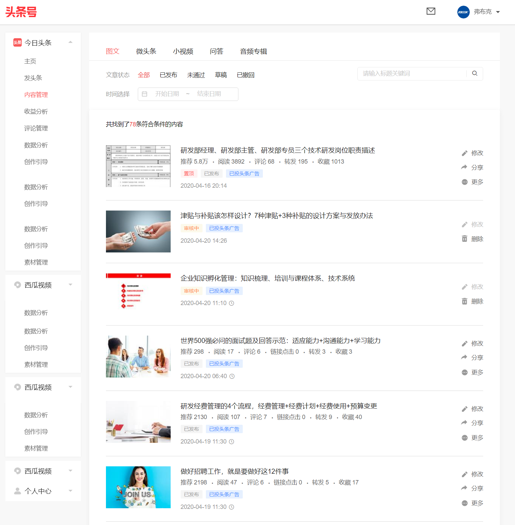Click clock icon beside 2020-04-20 11:10
The height and width of the screenshot is (525, 515).
click(x=231, y=303)
